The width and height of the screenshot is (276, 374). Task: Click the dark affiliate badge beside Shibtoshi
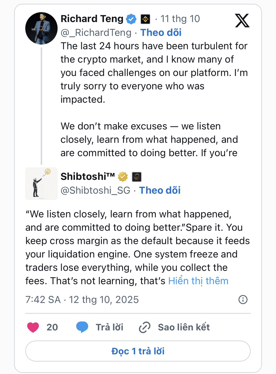pos(137,176)
